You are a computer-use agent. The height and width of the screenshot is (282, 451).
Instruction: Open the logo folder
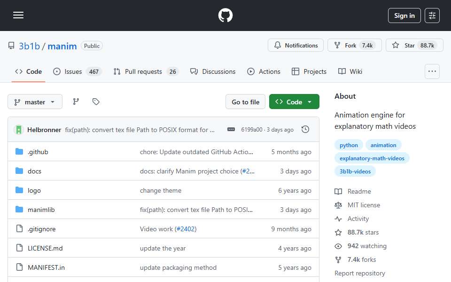tap(34, 190)
